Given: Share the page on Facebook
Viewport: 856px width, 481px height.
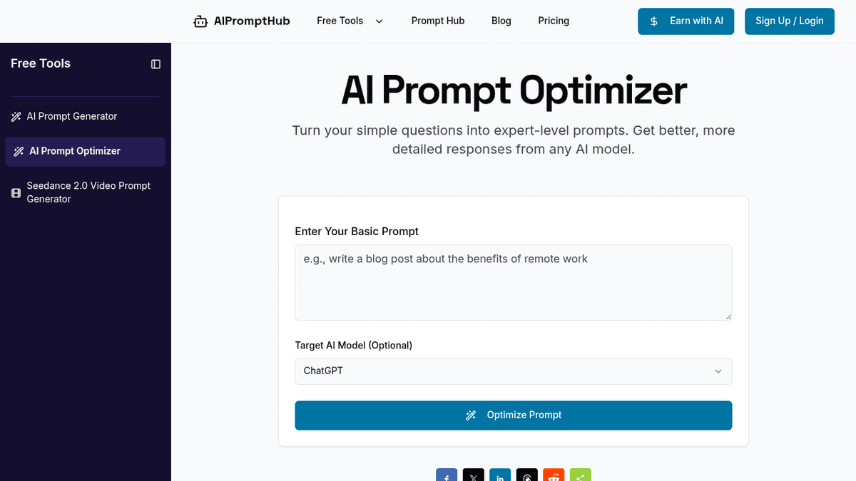Looking at the screenshot, I should tap(447, 476).
